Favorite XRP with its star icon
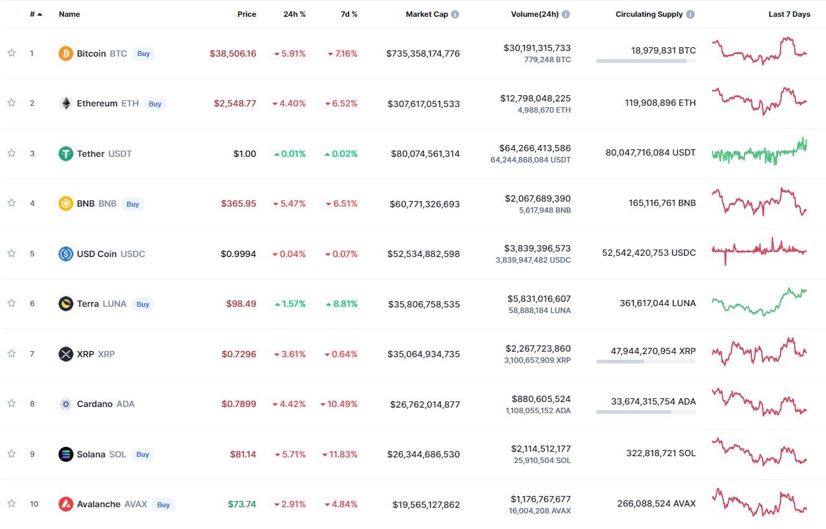 [x=11, y=353]
